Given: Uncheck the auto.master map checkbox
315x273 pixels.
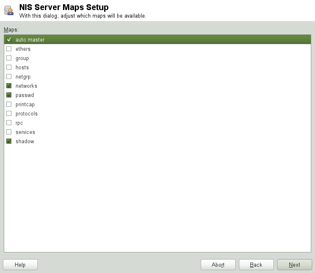Looking at the screenshot, I should pyautogui.click(x=9, y=40).
